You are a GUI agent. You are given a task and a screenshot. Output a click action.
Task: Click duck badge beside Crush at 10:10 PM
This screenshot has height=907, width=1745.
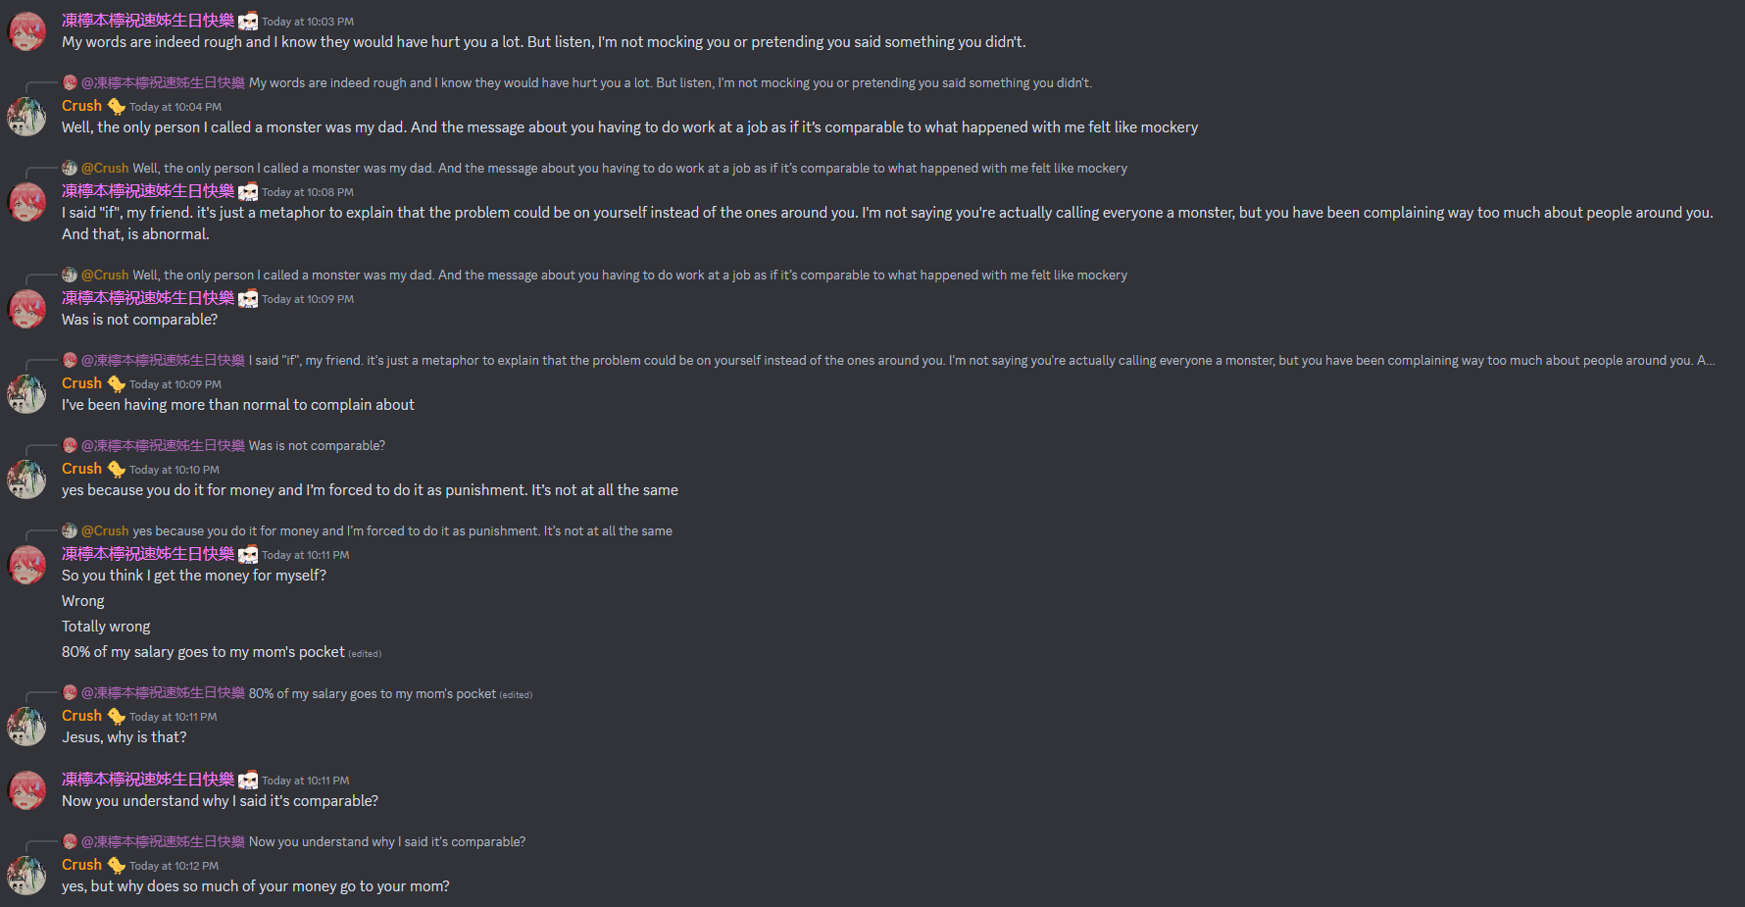tap(116, 469)
